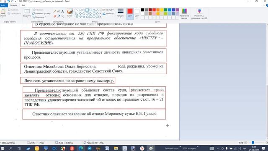Open the File (Файл) menu
268x151 pixels.
click(3, 5)
